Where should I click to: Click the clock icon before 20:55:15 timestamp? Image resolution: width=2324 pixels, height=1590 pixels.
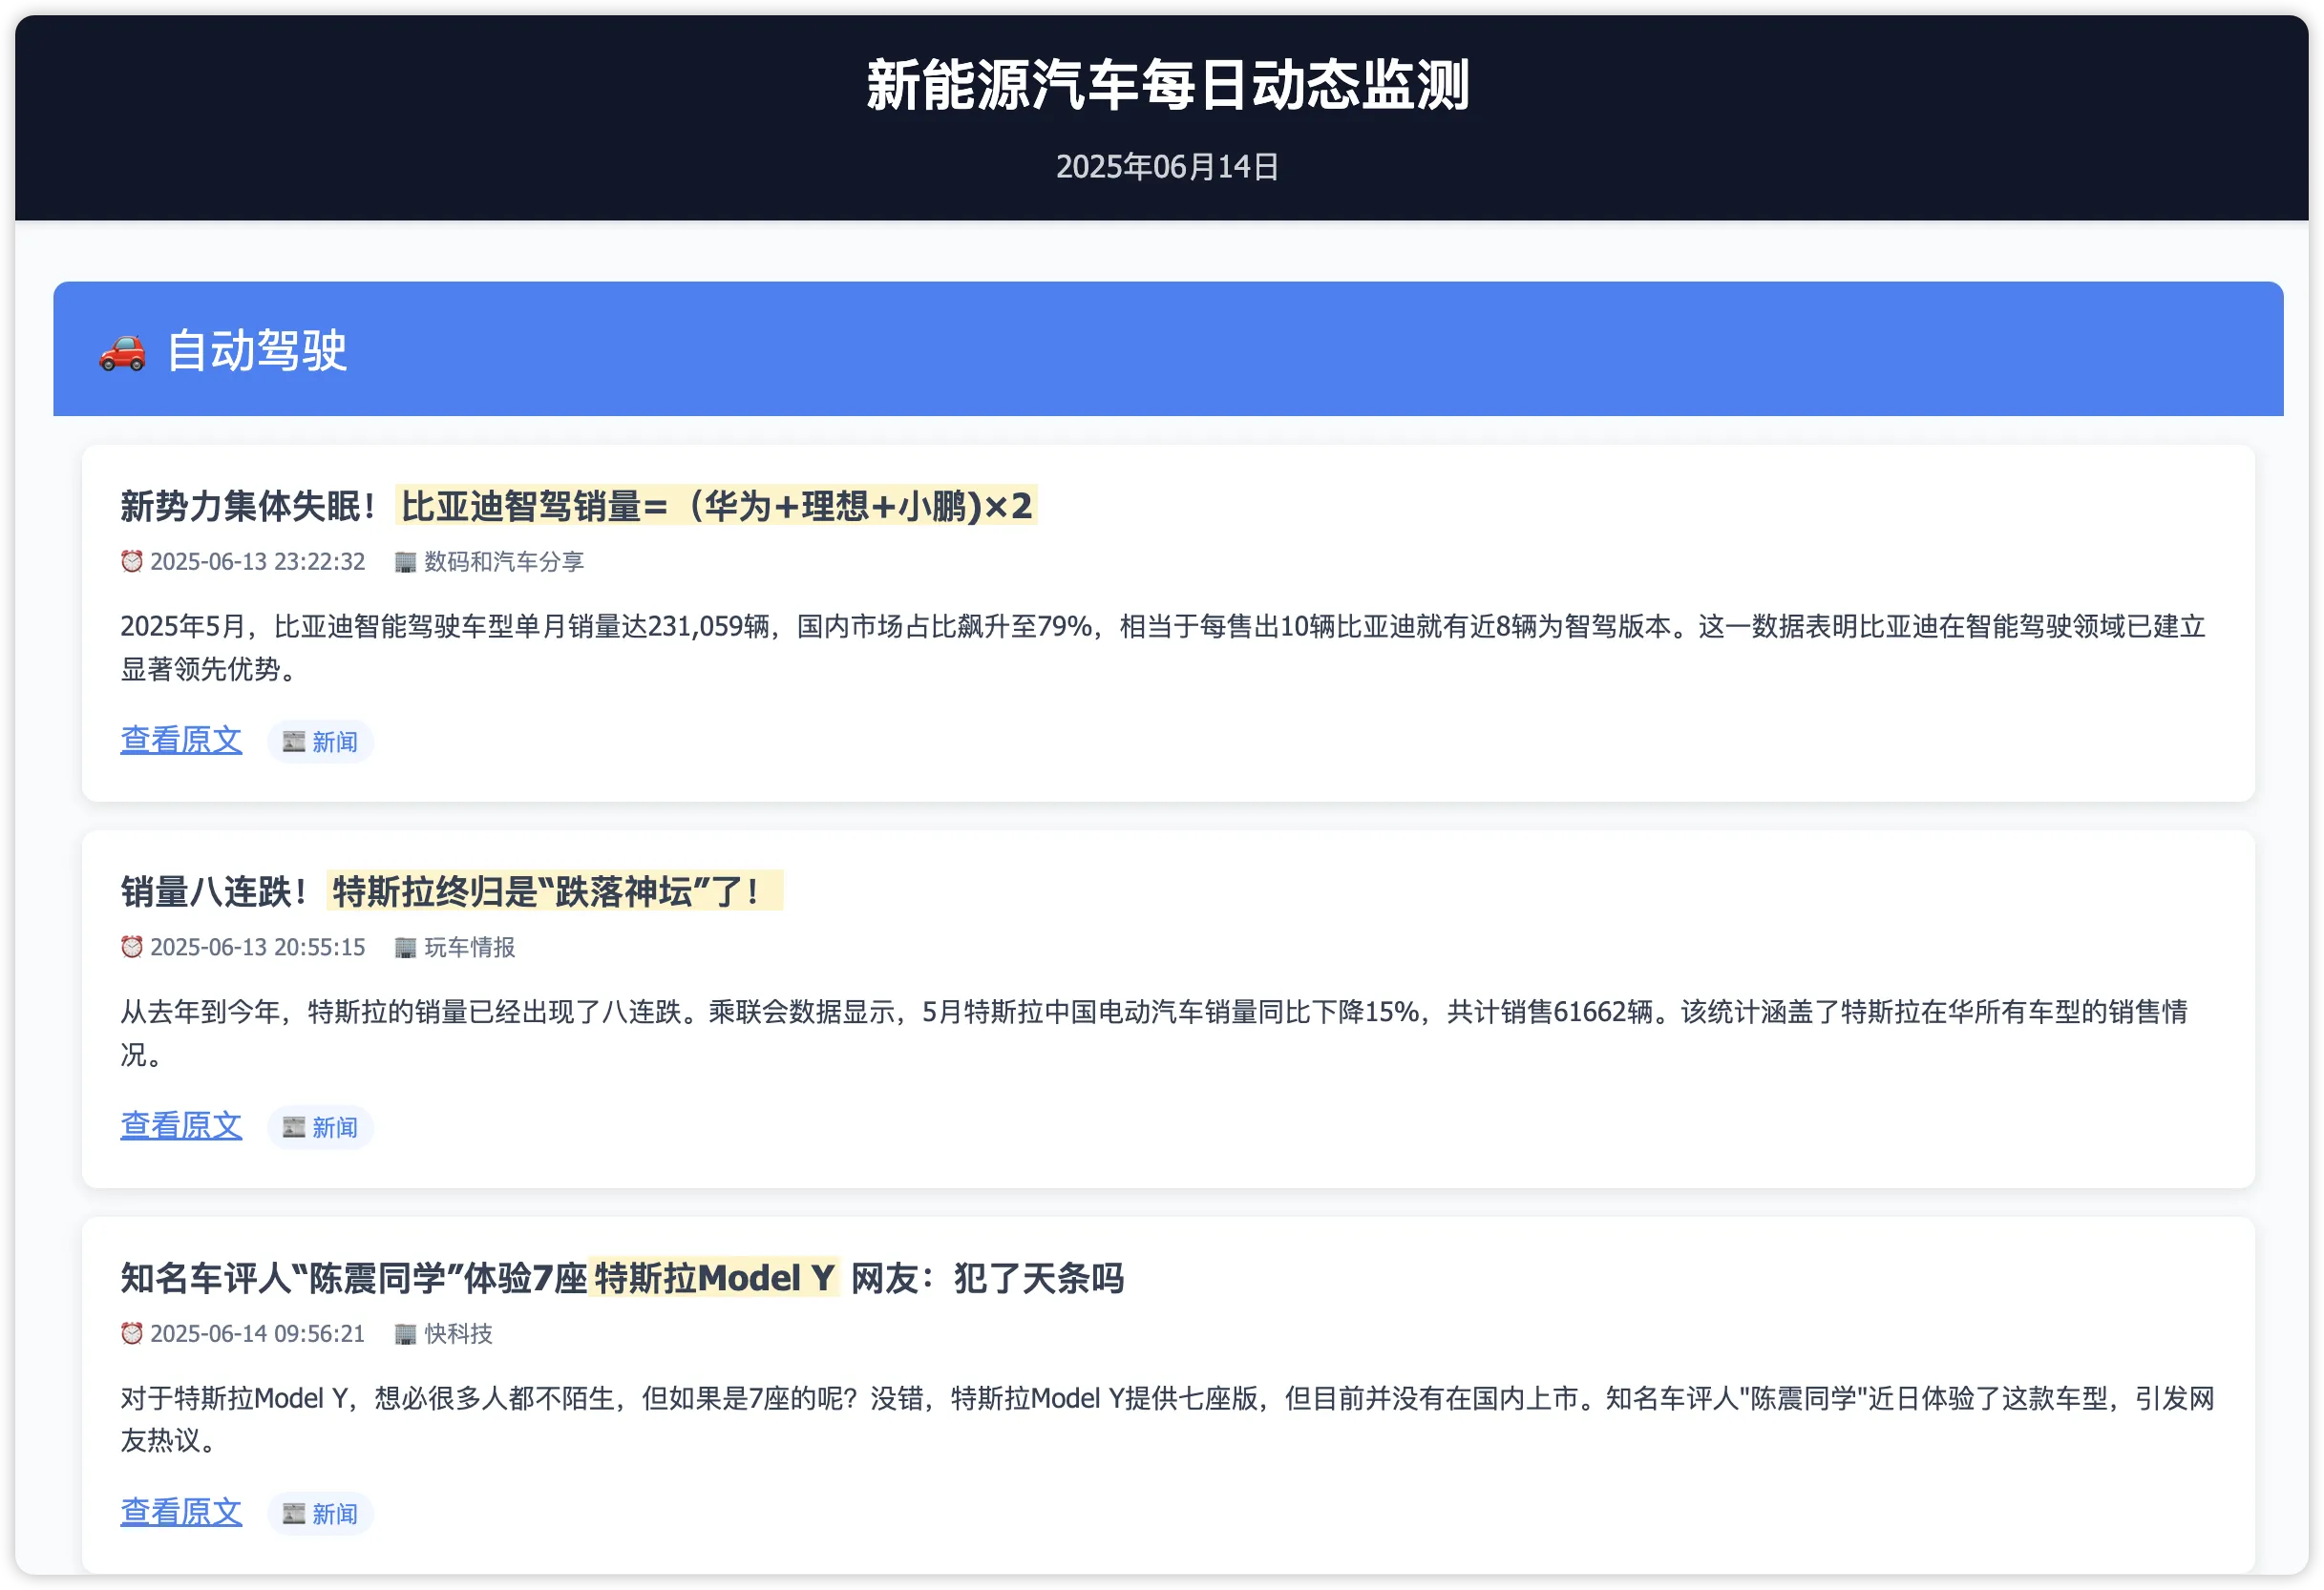(132, 948)
